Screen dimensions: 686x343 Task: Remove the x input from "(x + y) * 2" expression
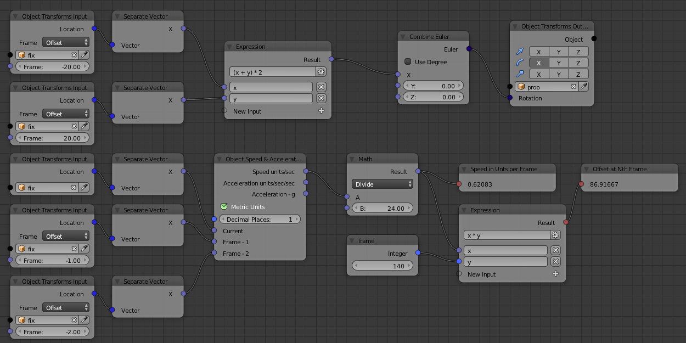point(321,87)
